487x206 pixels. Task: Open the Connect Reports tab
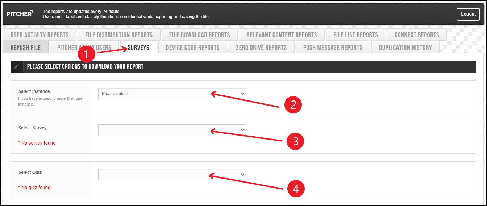[x=416, y=35]
